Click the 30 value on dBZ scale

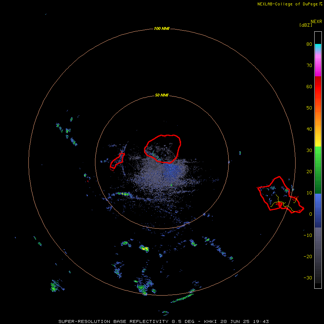[309, 150]
